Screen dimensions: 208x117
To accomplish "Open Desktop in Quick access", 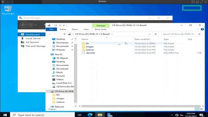I will (x=61, y=39).
